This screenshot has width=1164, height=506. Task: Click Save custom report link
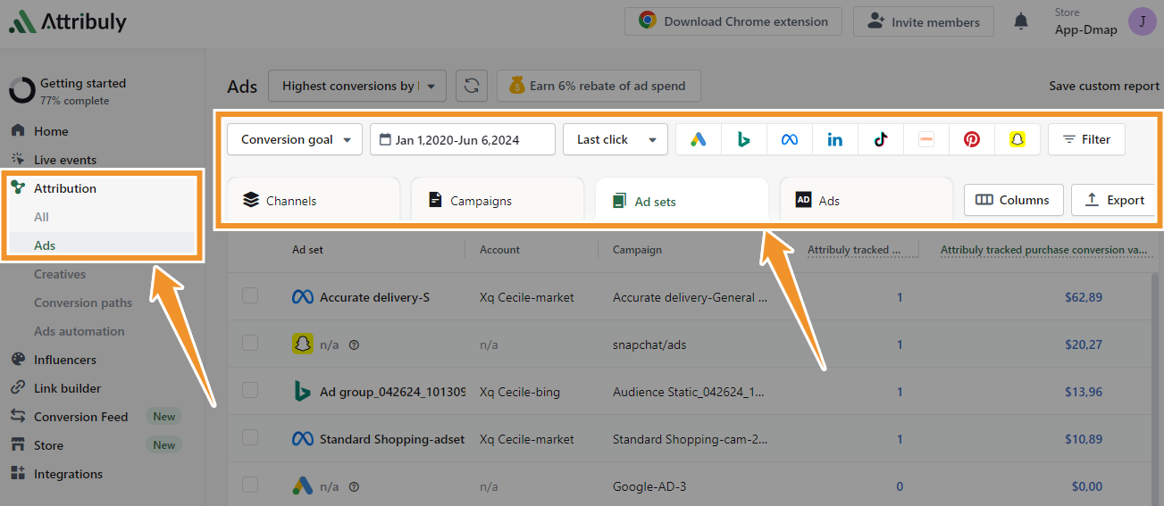pos(1103,86)
